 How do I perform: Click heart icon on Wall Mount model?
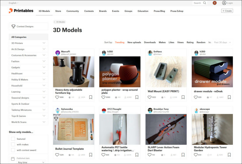click(150, 97)
